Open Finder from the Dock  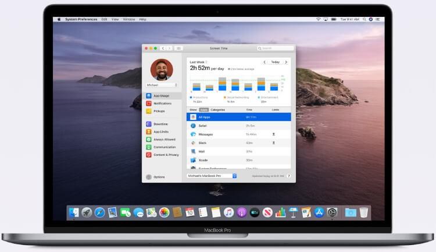(x=74, y=213)
